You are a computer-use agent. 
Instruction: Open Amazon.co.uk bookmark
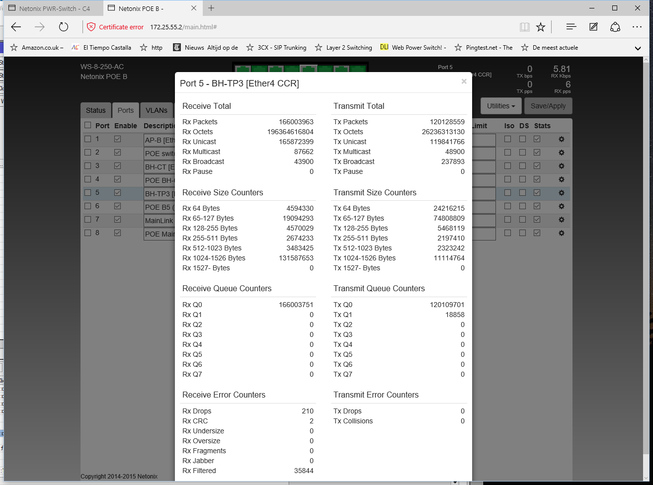tap(37, 48)
